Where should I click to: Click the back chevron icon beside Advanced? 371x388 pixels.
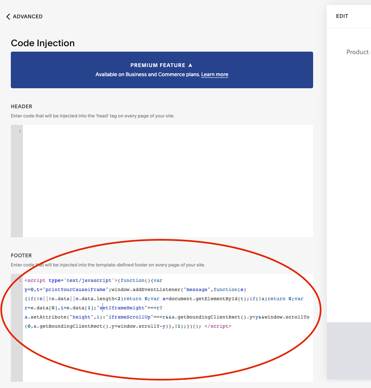coord(8,17)
